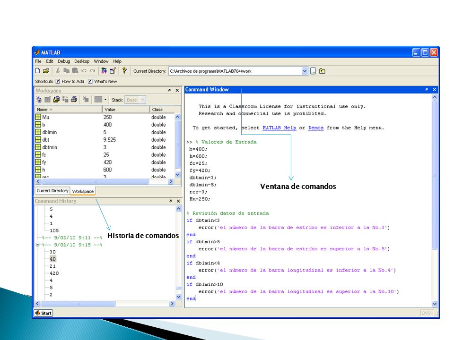This screenshot has height=340, width=454.
Task: Click the MATLAB Help link
Action: (x=279, y=128)
